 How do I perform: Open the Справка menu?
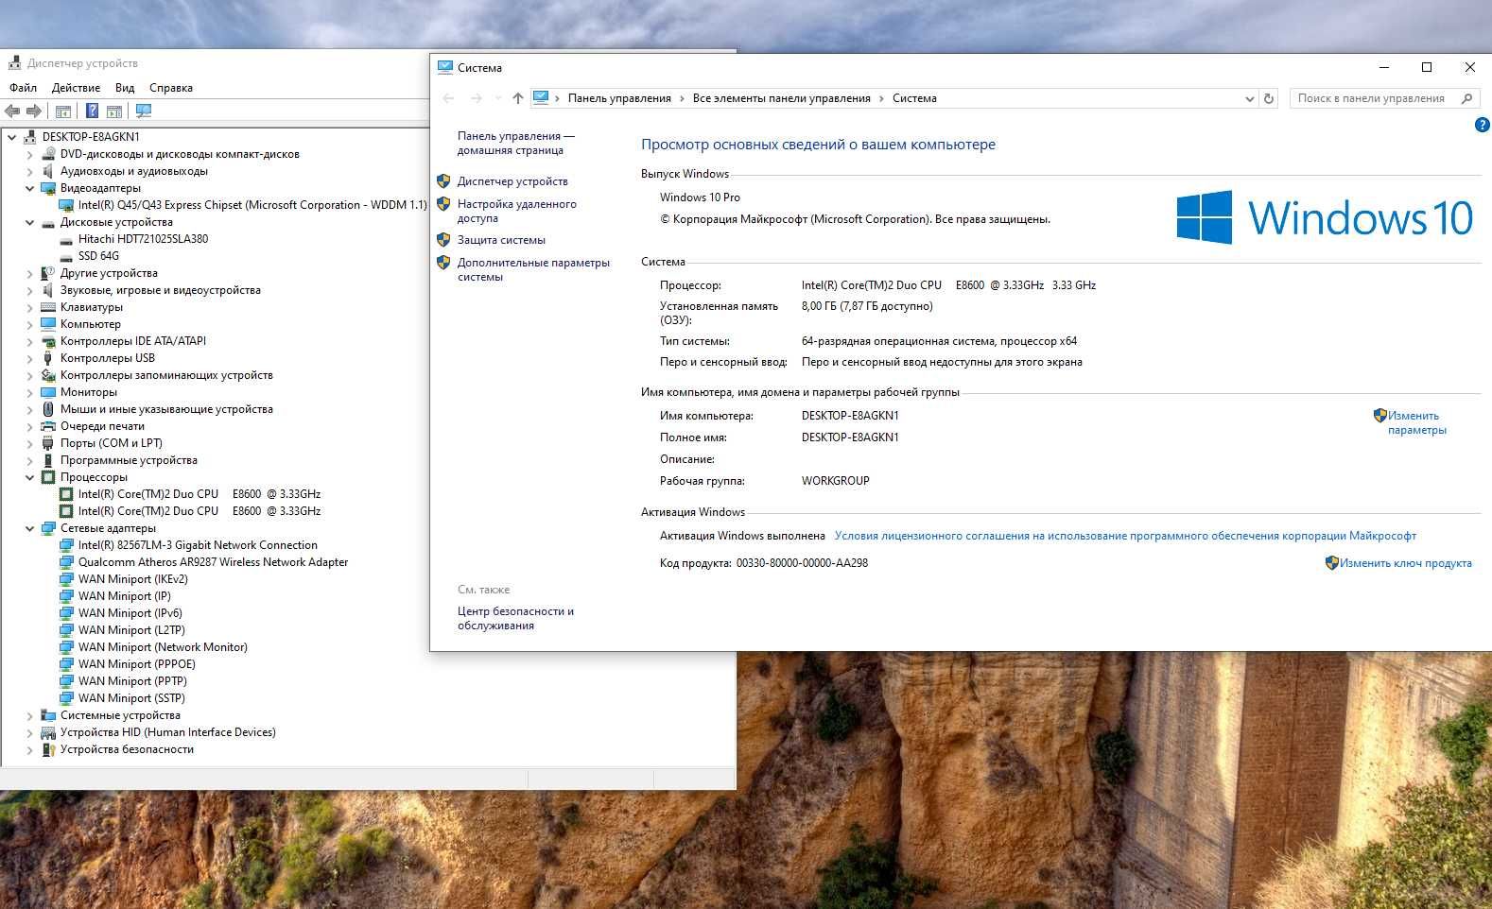pyautogui.click(x=171, y=88)
